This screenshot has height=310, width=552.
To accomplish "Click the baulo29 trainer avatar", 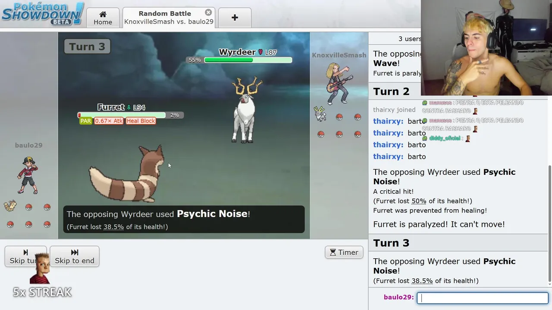I will click(x=28, y=175).
